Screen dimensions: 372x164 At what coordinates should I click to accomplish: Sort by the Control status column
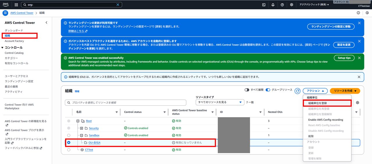click(x=165, y=112)
